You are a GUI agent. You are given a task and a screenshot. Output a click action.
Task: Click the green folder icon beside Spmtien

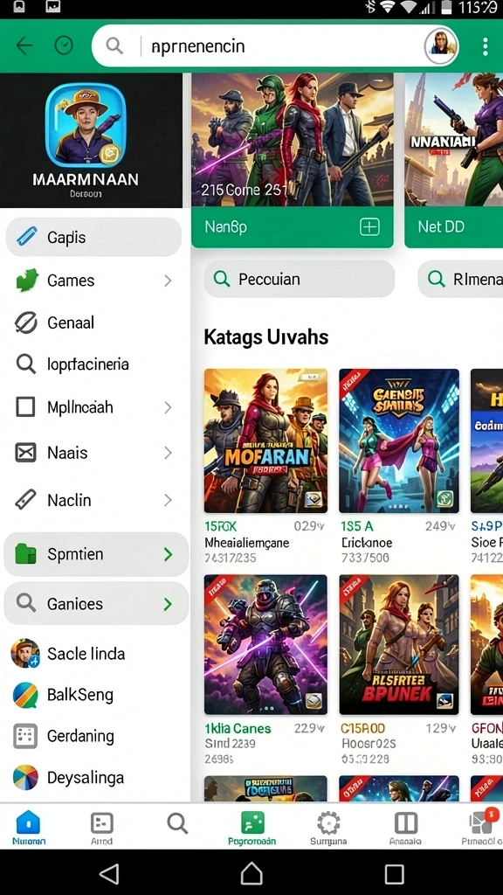point(25,554)
